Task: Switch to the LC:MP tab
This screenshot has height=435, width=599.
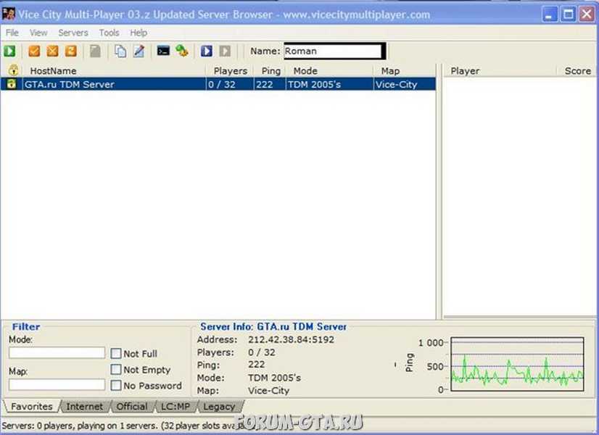Action: pos(175,406)
